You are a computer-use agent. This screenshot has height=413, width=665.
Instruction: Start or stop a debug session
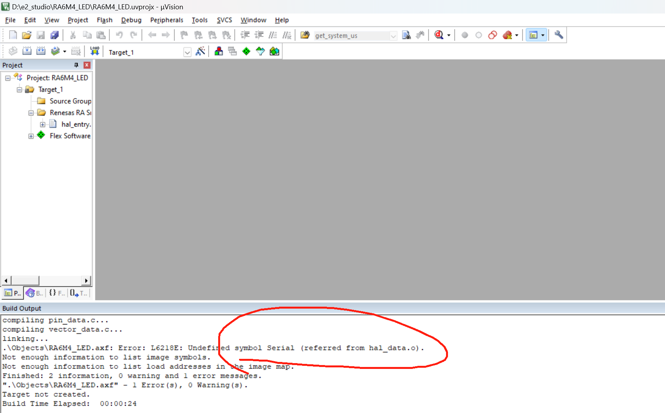point(439,35)
